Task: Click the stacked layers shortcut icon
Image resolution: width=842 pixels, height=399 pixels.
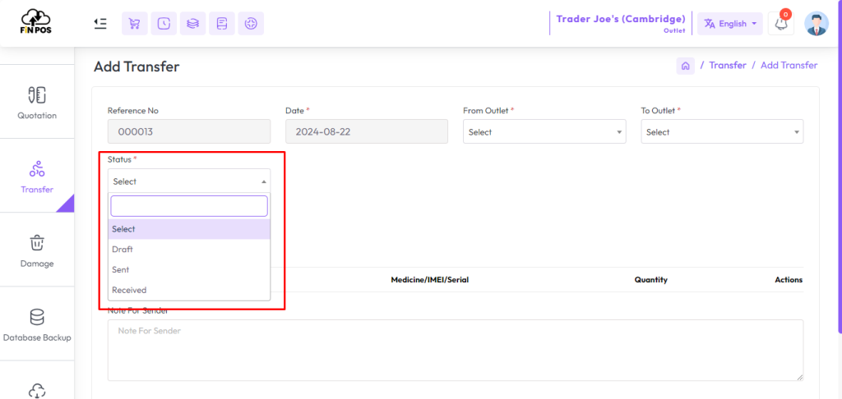Action: point(192,24)
